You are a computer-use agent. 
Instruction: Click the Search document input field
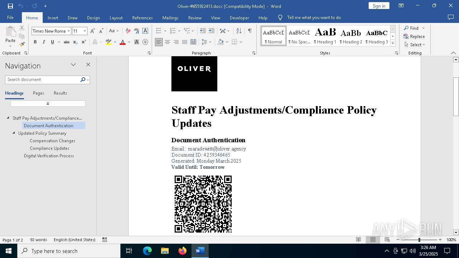(x=43, y=80)
